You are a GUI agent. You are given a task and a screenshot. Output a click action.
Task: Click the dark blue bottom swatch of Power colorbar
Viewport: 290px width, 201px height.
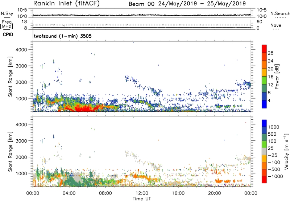coord(264,104)
